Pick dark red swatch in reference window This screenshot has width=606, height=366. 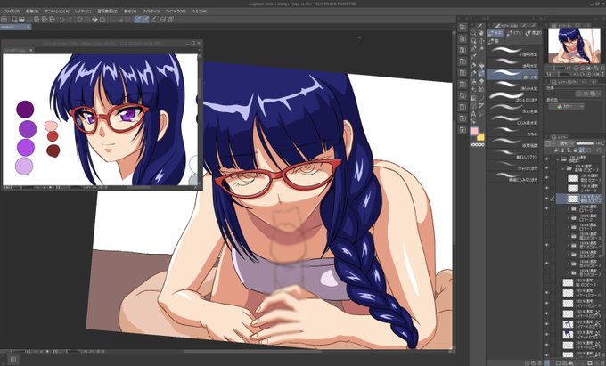tap(53, 151)
